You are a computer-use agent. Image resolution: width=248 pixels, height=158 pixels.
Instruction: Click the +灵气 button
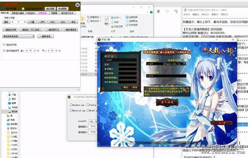42,22
